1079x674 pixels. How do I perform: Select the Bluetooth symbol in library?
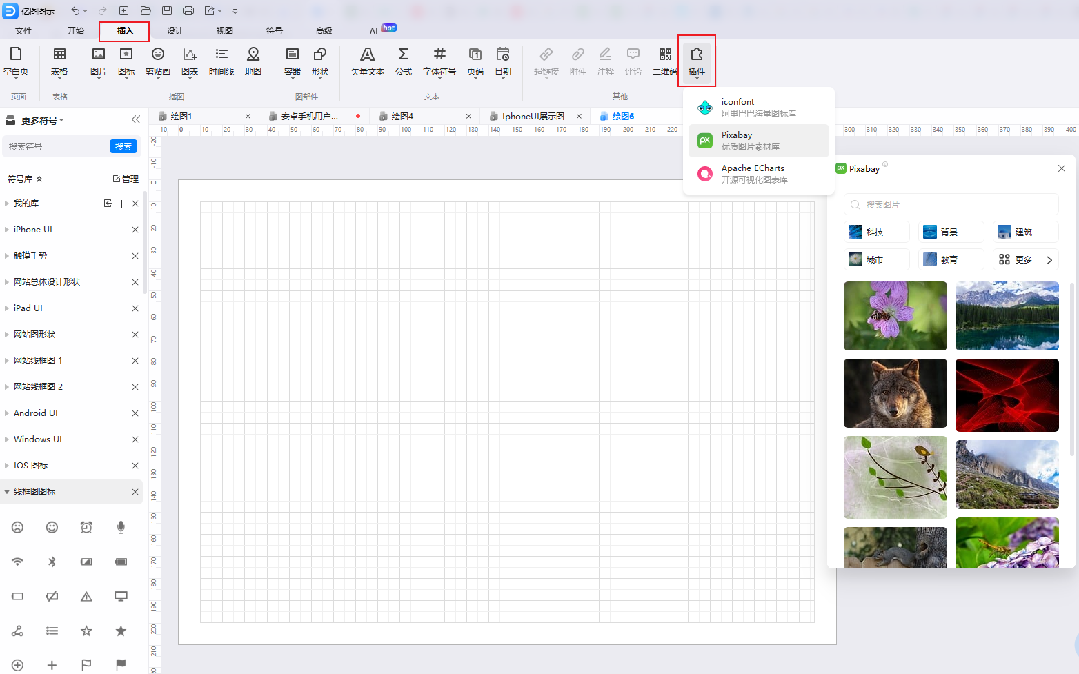(52, 562)
